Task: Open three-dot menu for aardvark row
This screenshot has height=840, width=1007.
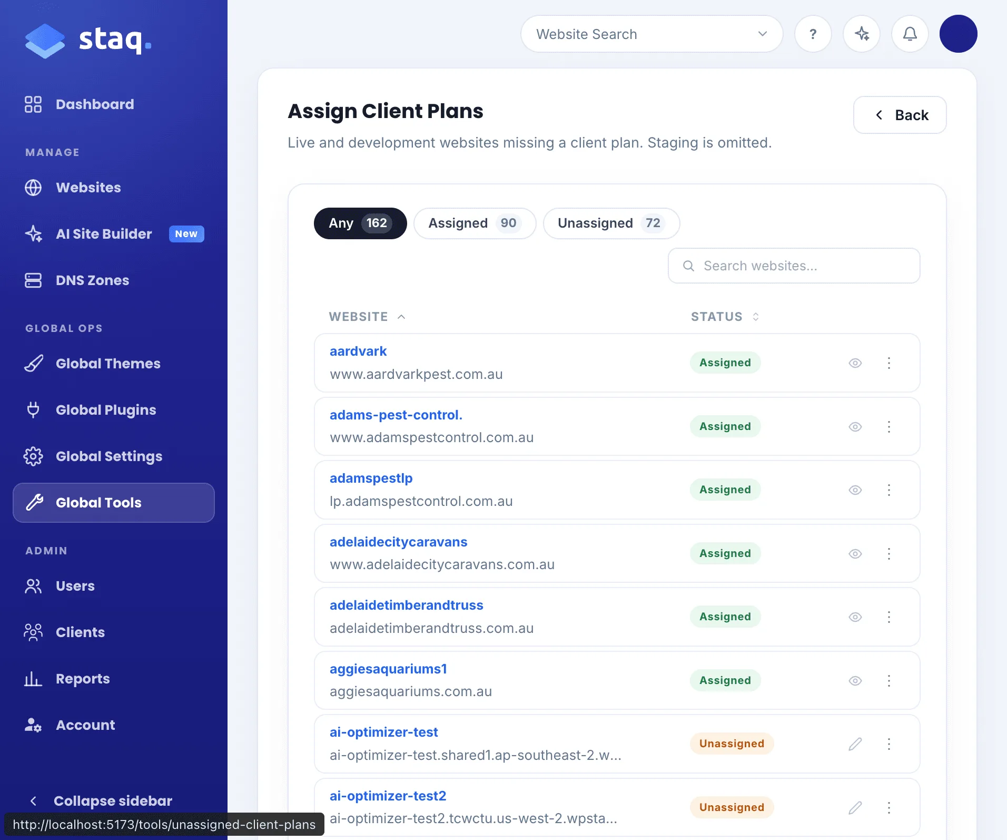Action: point(889,363)
